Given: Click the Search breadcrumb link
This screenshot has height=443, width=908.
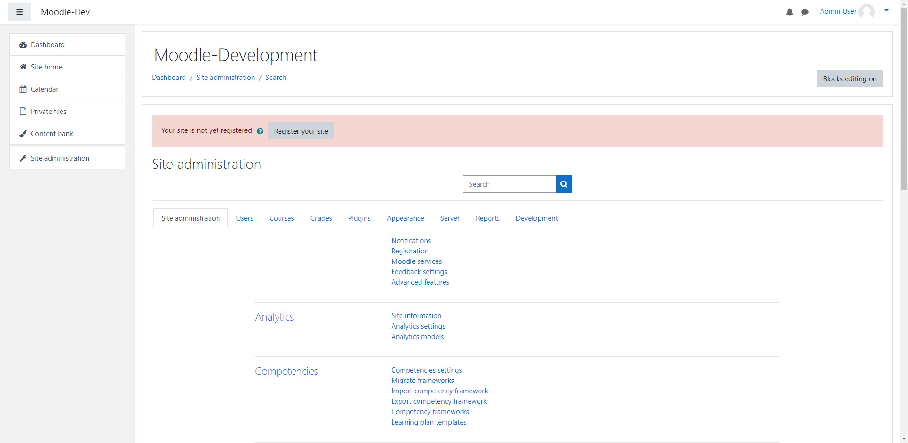Looking at the screenshot, I should 276,78.
